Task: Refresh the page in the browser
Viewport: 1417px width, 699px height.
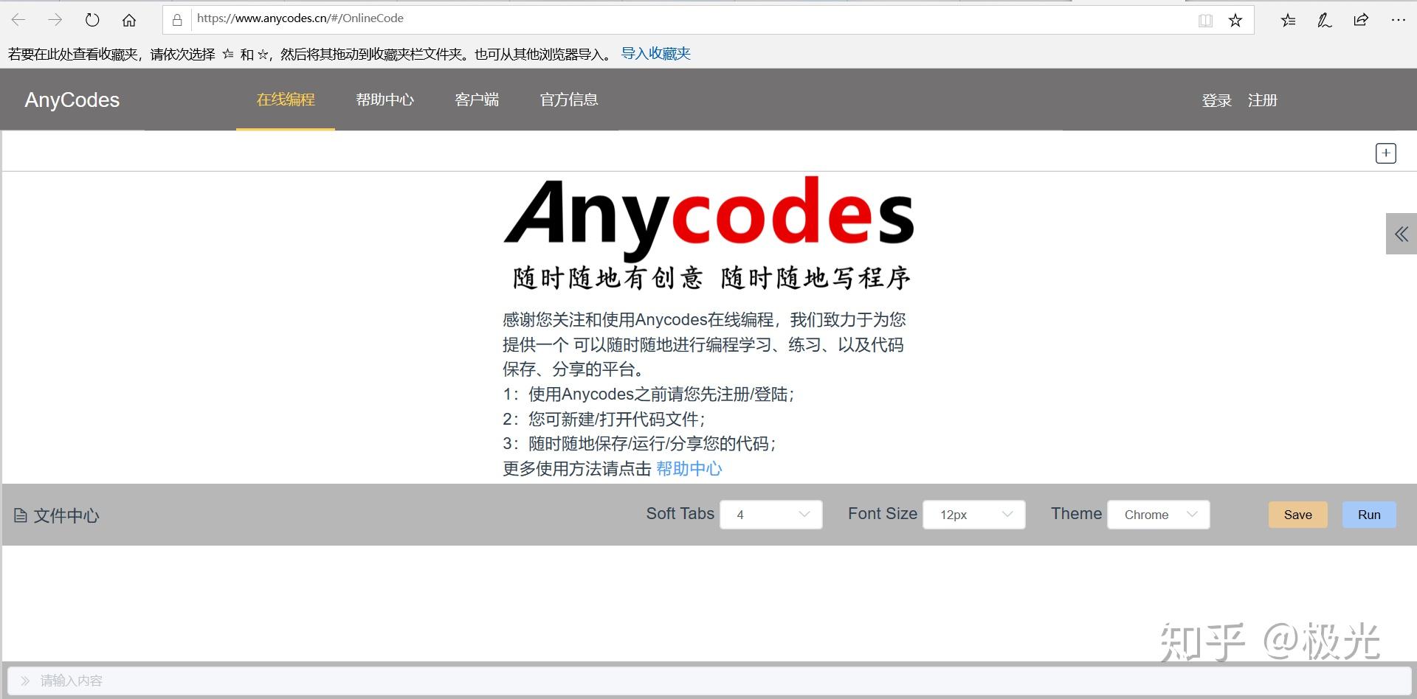Action: point(92,19)
